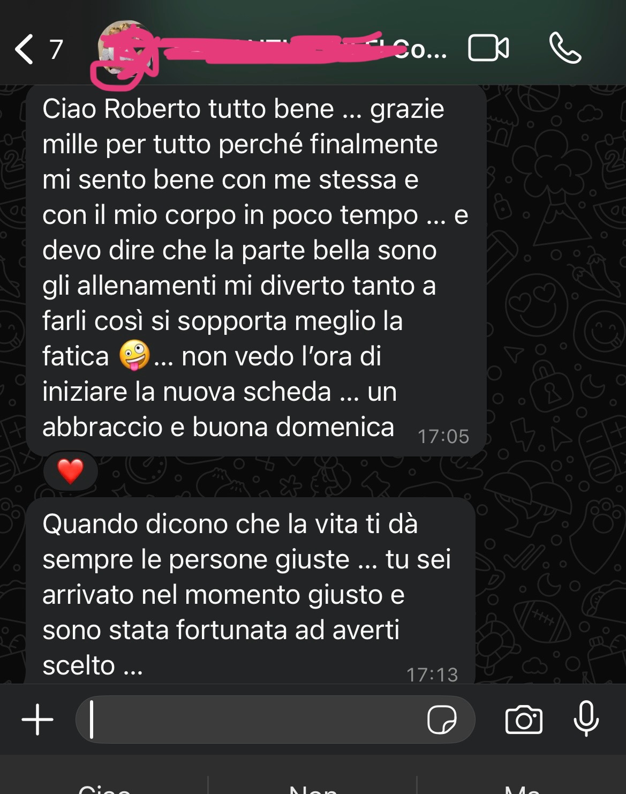Tap the back arrow to chats list
626x794 pixels.
coord(24,49)
